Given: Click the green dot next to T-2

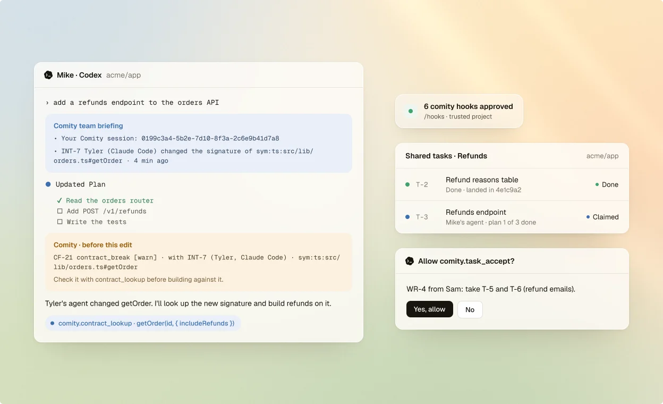Looking at the screenshot, I should [x=407, y=184].
